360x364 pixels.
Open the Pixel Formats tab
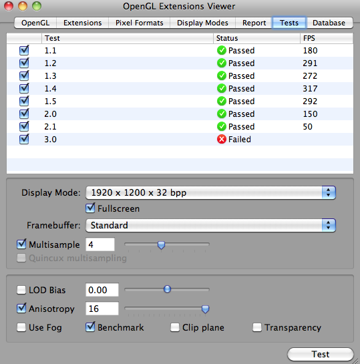pos(140,23)
